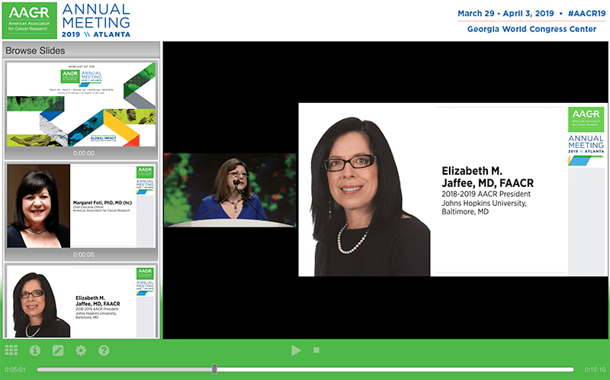Click the info icon in bottom toolbar

[35, 350]
